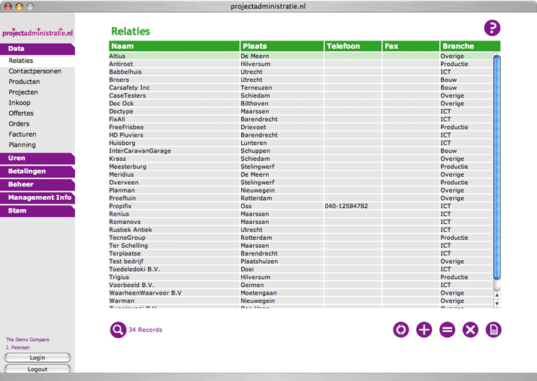Screen dimensions: 537x381
Task: Expand the Beheer section
Action: pyautogui.click(x=38, y=185)
